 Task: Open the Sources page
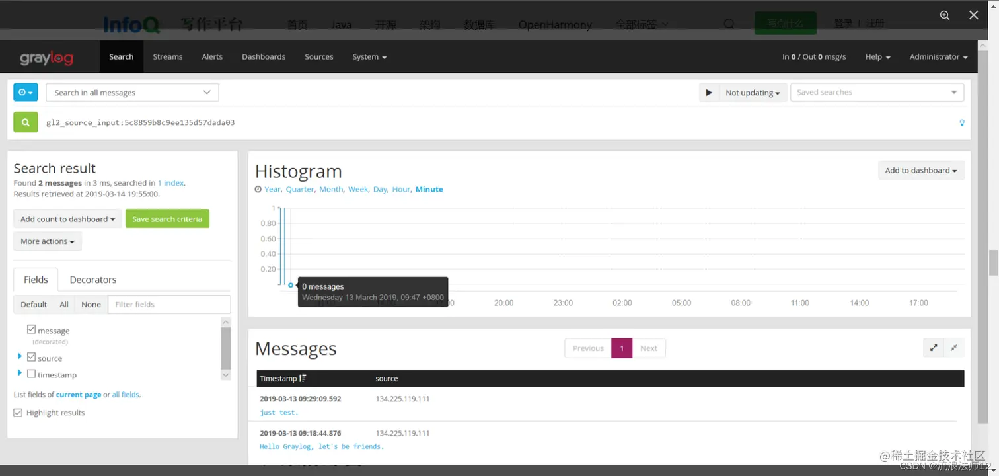(x=319, y=57)
